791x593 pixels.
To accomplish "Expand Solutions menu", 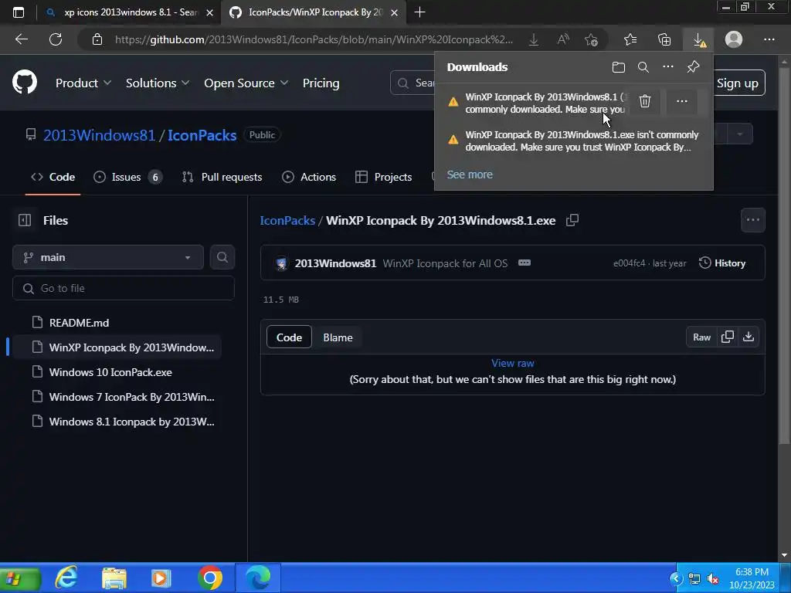I will [x=158, y=83].
